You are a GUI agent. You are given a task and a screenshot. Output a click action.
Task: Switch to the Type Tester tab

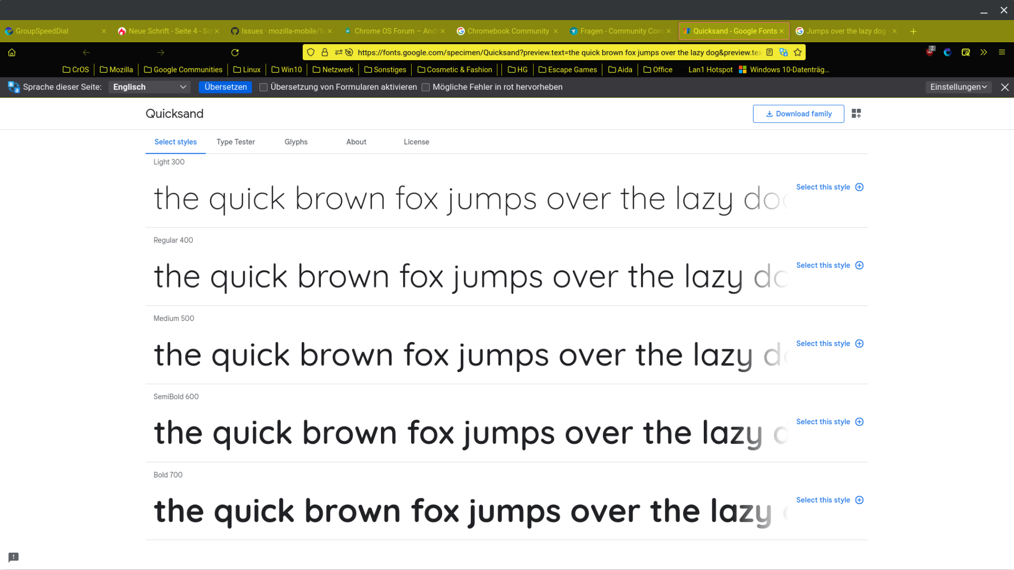pyautogui.click(x=236, y=142)
